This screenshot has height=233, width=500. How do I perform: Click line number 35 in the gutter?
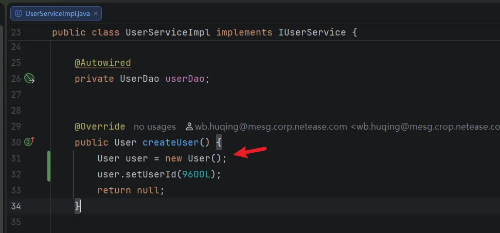click(x=16, y=222)
